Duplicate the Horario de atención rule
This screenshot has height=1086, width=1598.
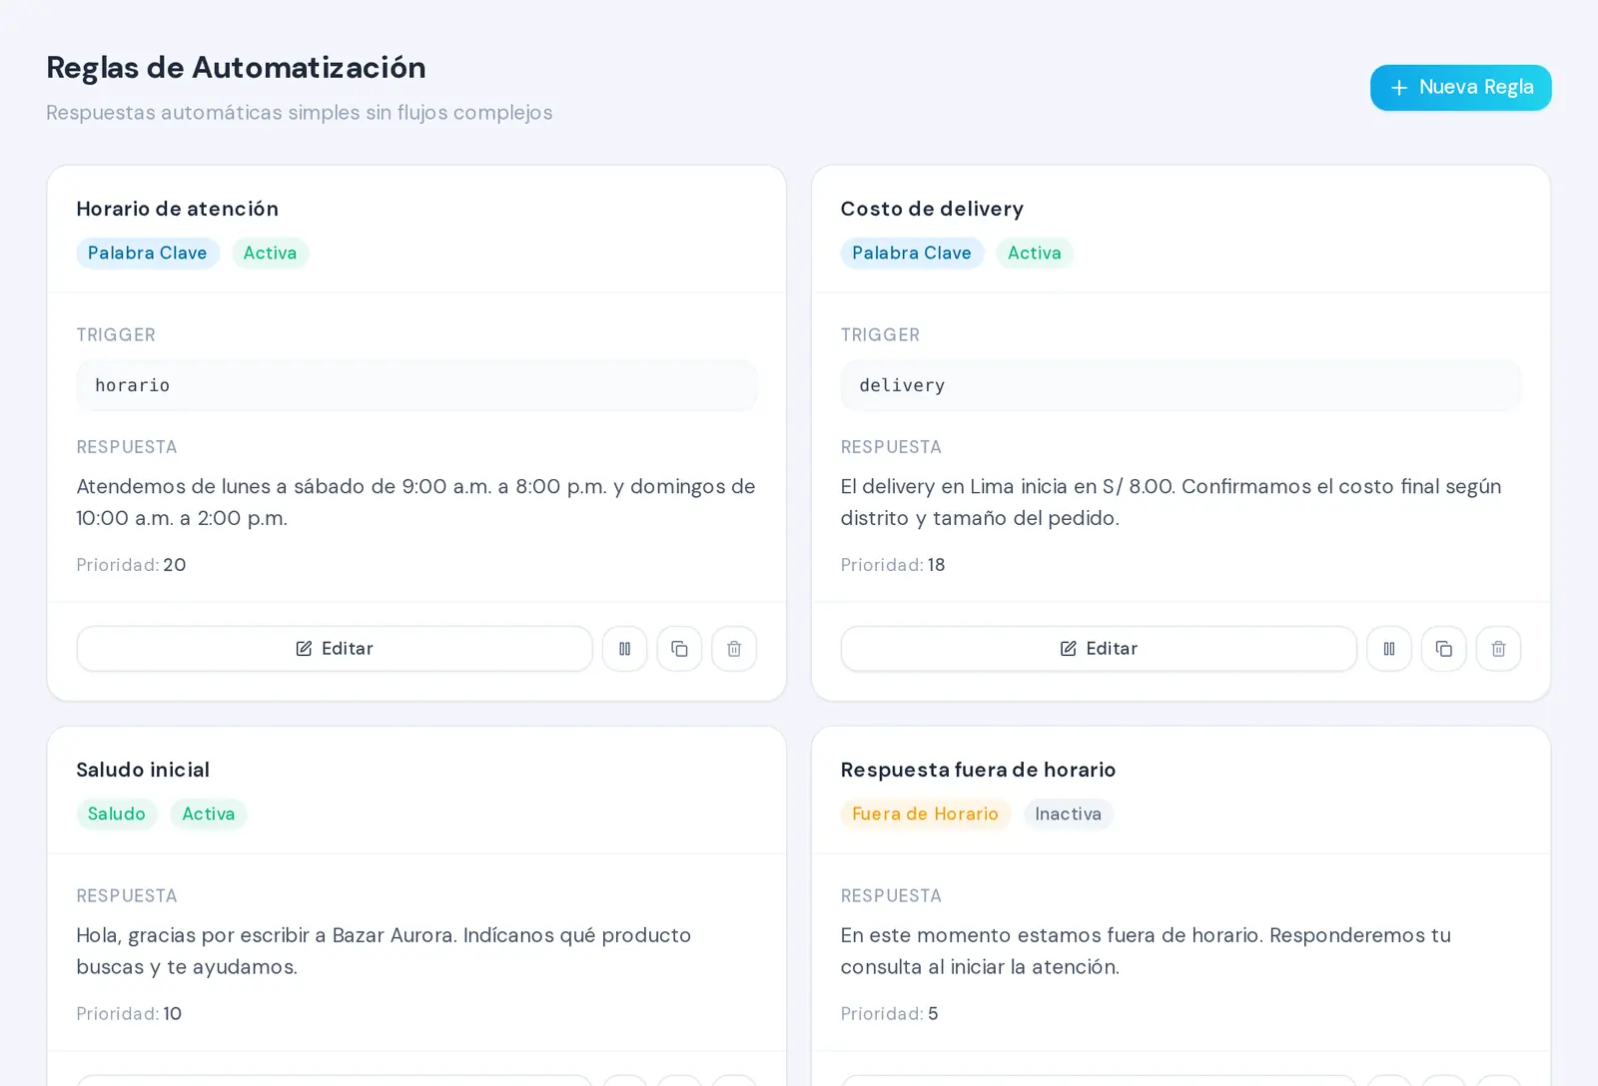(x=679, y=649)
